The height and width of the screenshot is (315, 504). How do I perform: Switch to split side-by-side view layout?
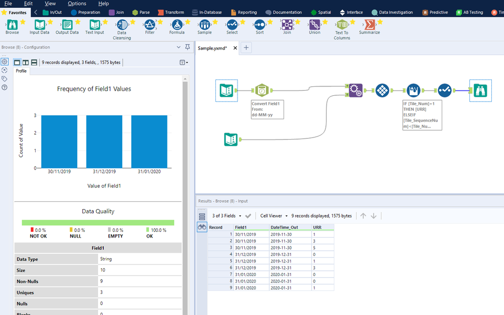coord(25,62)
